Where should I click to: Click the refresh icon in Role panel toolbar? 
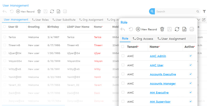pos(177,29)
